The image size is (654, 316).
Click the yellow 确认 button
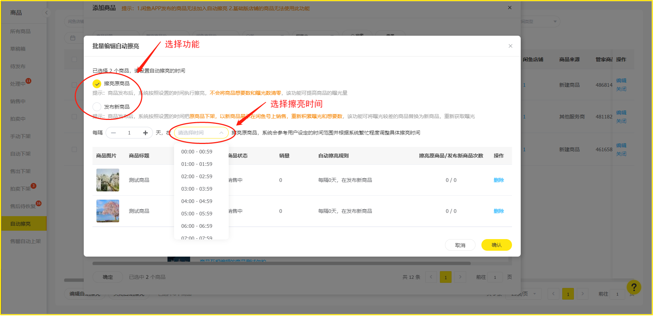[x=496, y=245]
